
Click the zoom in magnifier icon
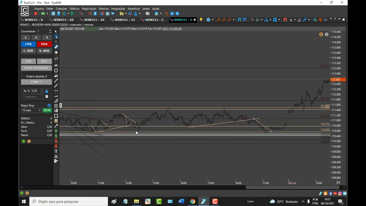point(219,20)
